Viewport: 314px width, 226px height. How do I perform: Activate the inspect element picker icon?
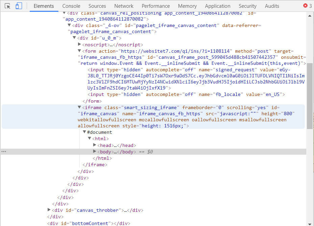point(7,6)
